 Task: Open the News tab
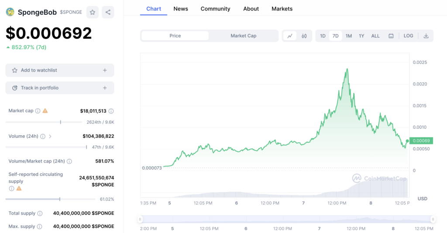[181, 9]
